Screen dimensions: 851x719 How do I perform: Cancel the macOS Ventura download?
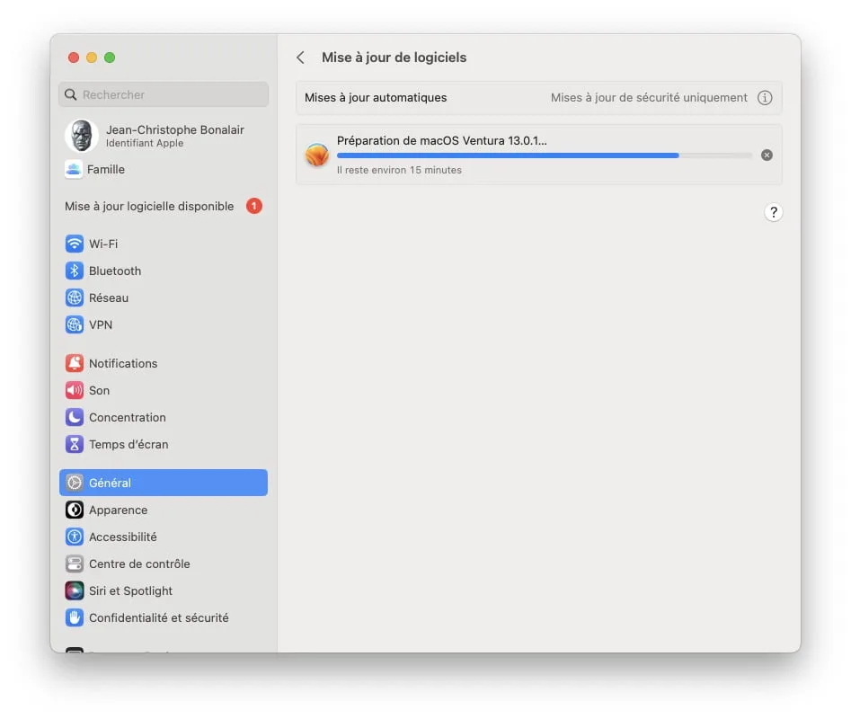(x=767, y=155)
